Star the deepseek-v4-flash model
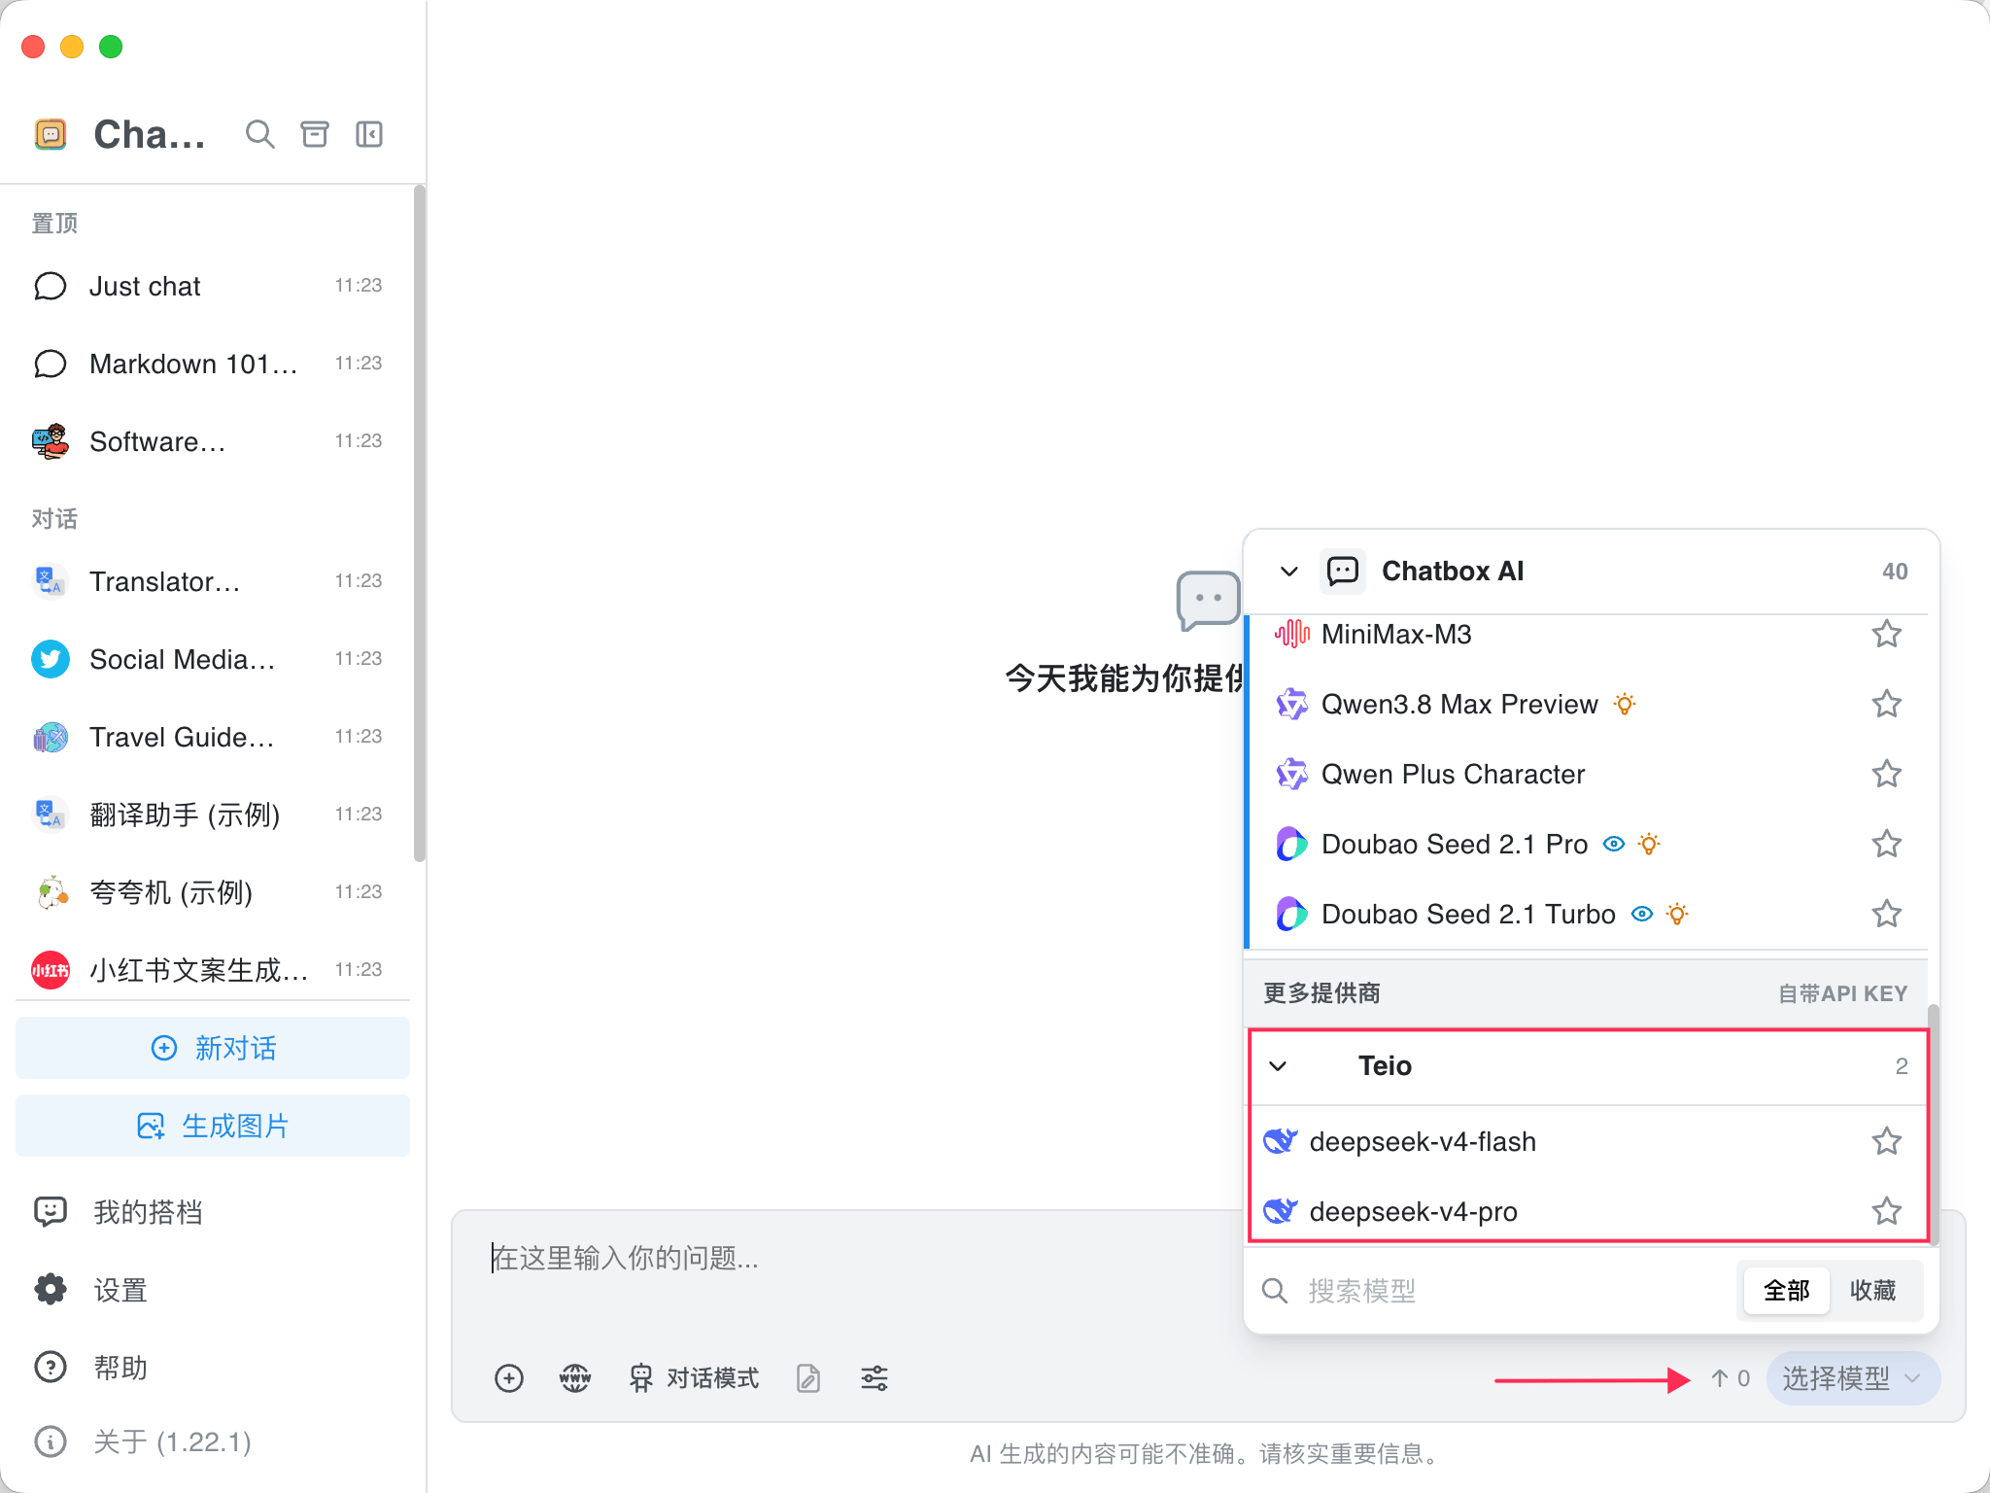1990x1493 pixels. (x=1887, y=1141)
